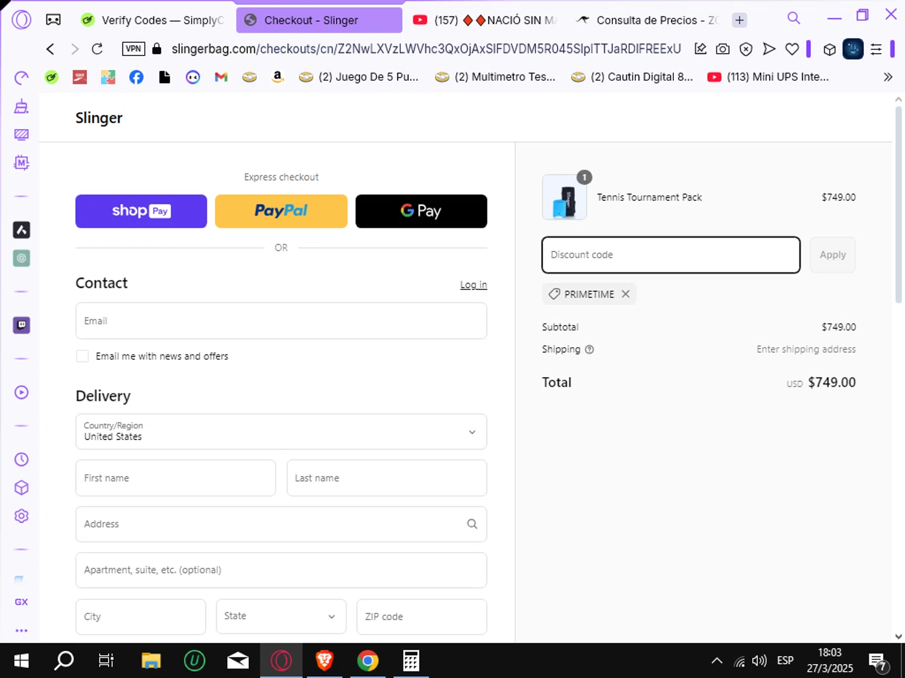Open sidebar three-dots more menu
This screenshot has width=905, height=678.
(x=21, y=630)
